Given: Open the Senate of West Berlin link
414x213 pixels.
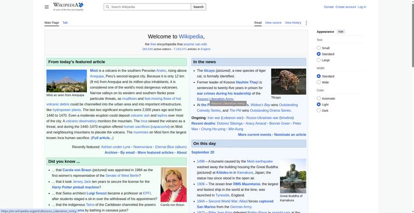Looking at the screenshot, I should click(x=122, y=176).
